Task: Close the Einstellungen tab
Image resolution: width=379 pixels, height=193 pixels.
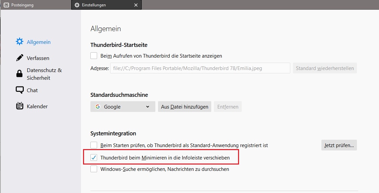Action: (136, 5)
